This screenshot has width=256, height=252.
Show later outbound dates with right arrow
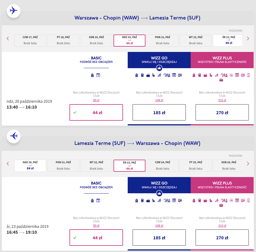tap(248, 39)
